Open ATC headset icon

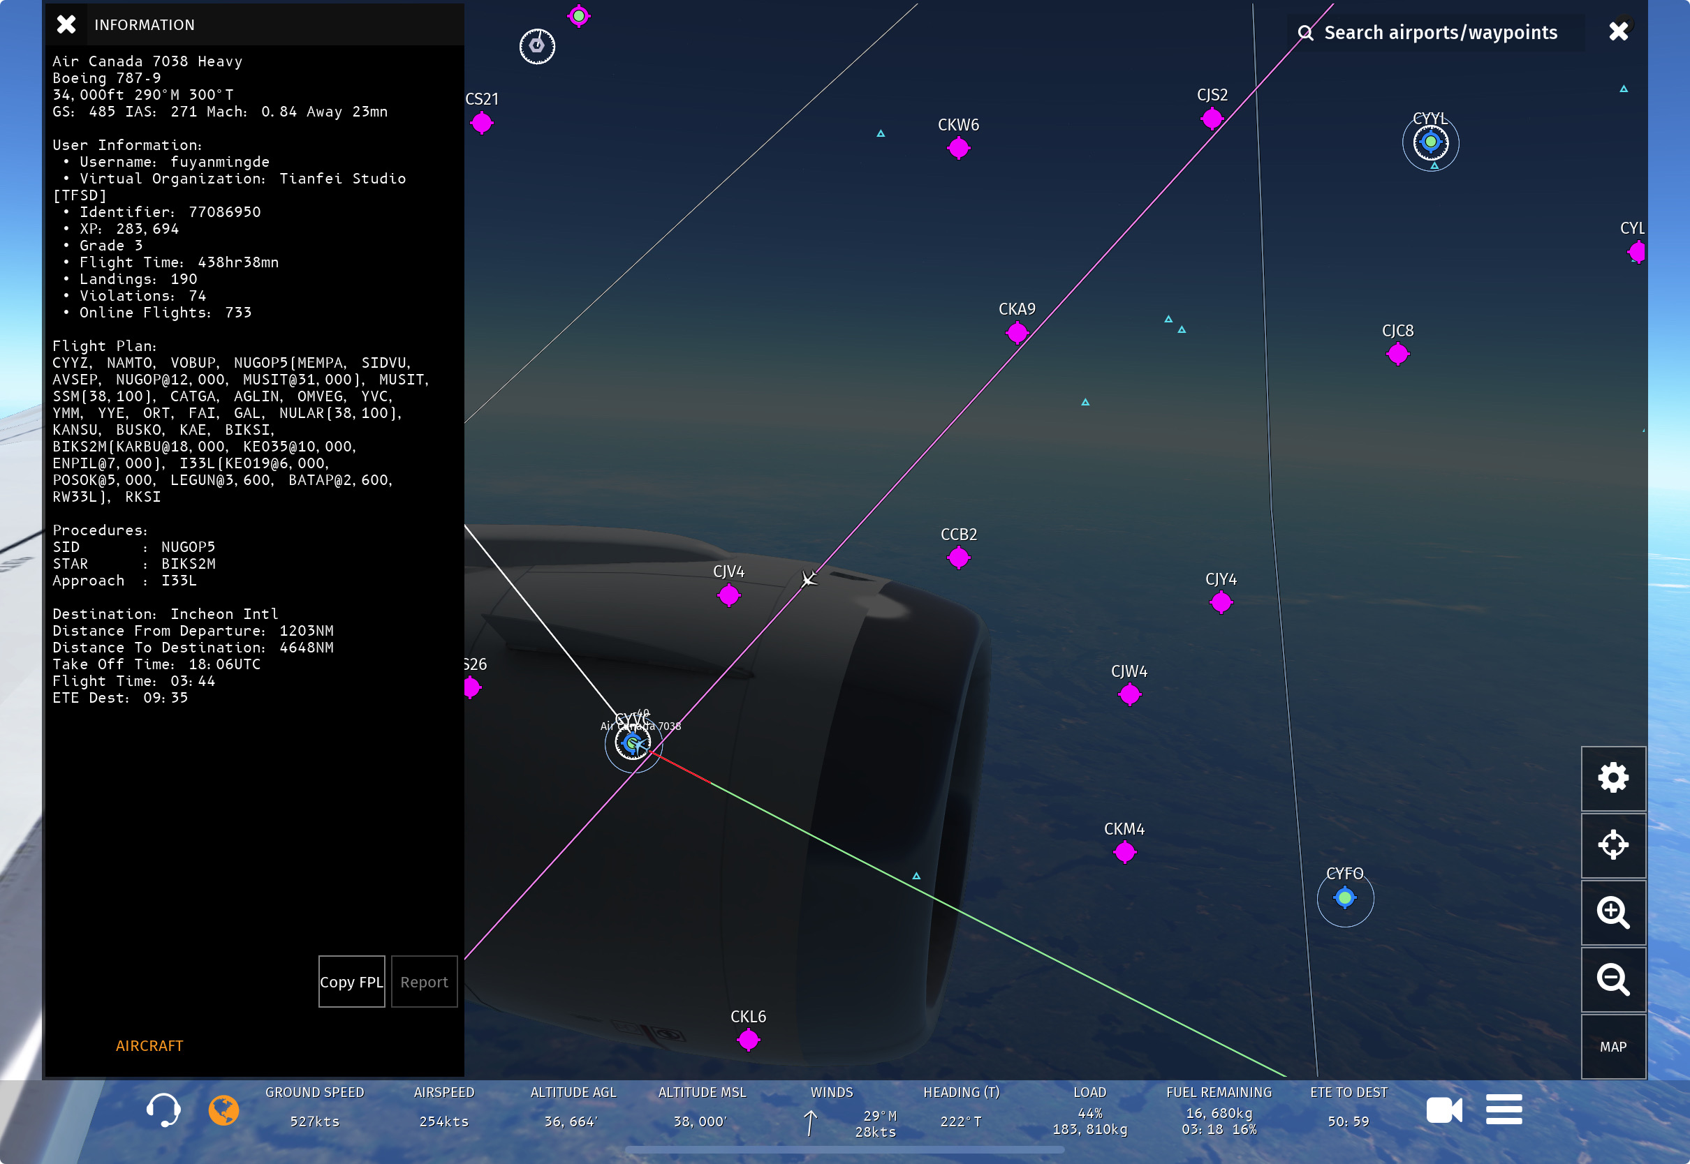coord(163,1110)
